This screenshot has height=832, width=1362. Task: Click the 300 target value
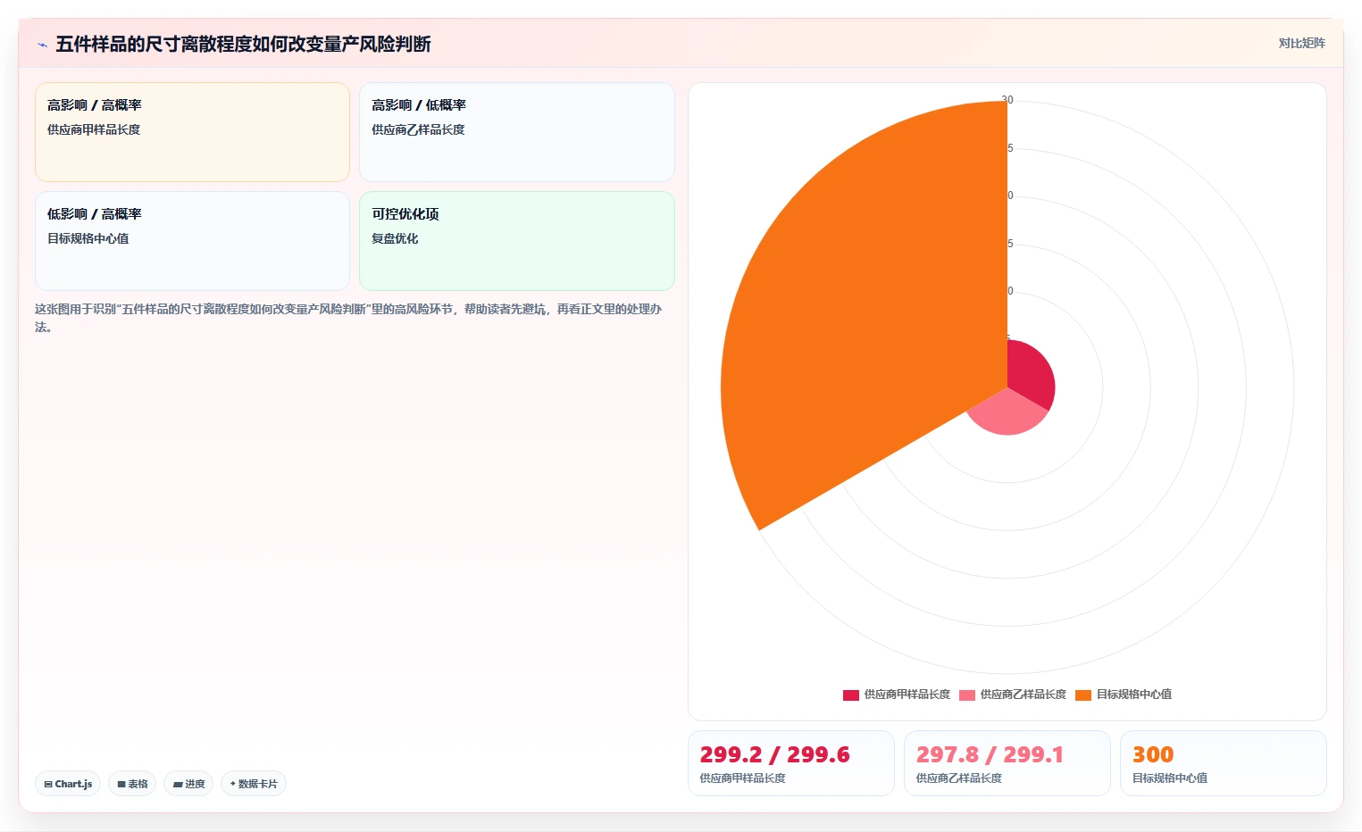click(1153, 755)
